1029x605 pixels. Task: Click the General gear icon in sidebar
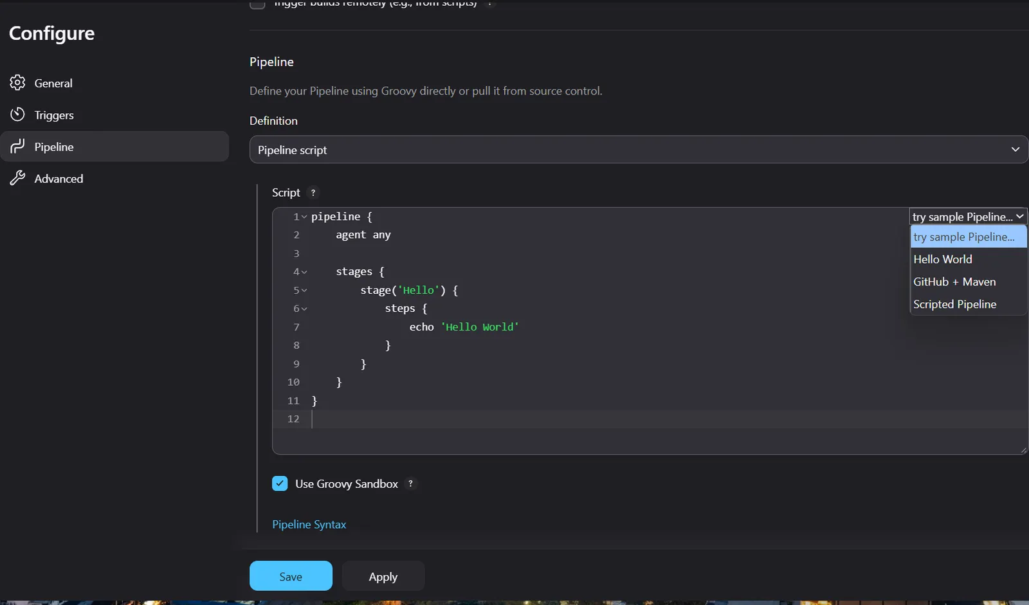(17, 83)
